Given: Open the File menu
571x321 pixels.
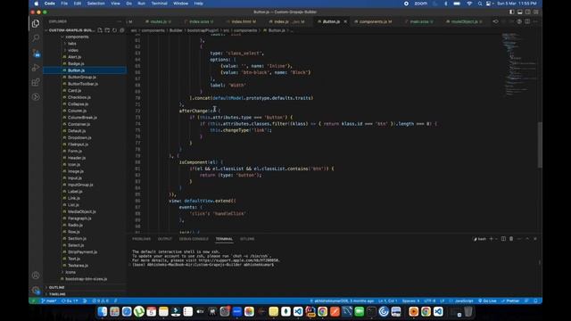Looking at the screenshot, I should (64, 4).
